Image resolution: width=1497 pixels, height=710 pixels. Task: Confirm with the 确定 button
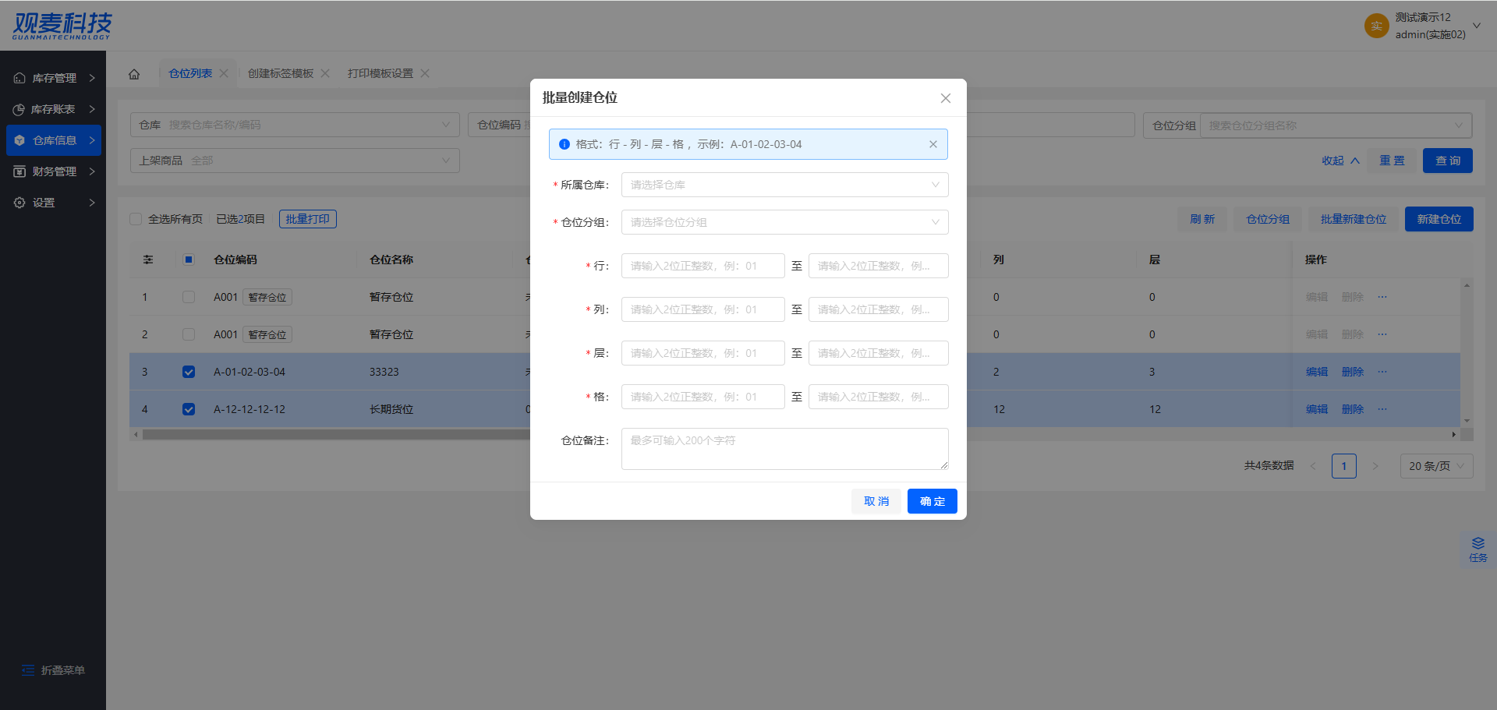pos(933,501)
